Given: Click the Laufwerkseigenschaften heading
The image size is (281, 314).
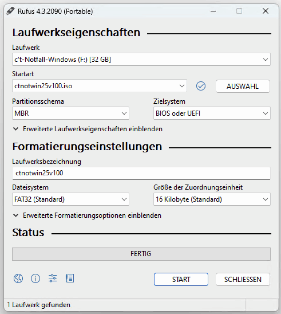Looking at the screenshot, I should [76, 33].
